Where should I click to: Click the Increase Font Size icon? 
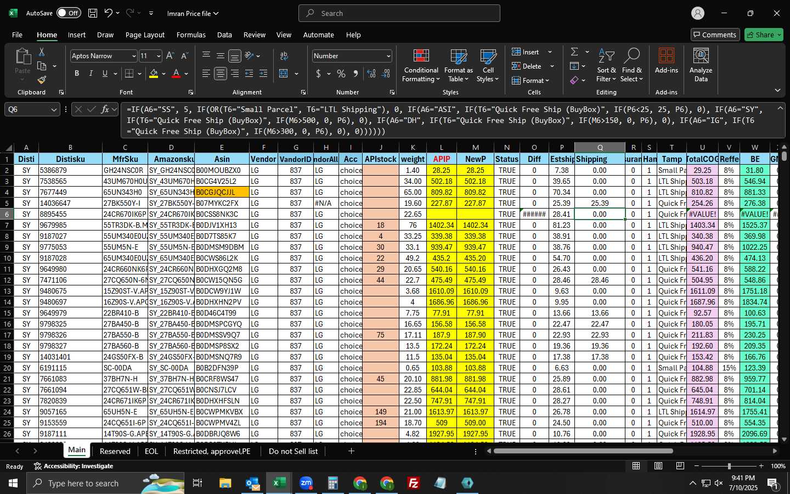(170, 56)
